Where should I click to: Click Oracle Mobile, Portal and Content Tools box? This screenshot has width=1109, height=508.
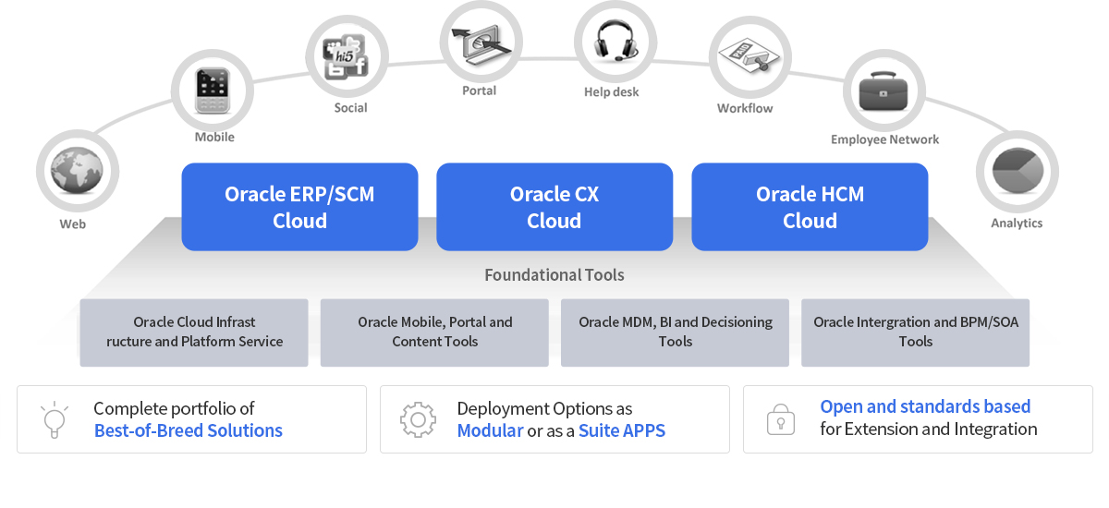[x=434, y=333]
